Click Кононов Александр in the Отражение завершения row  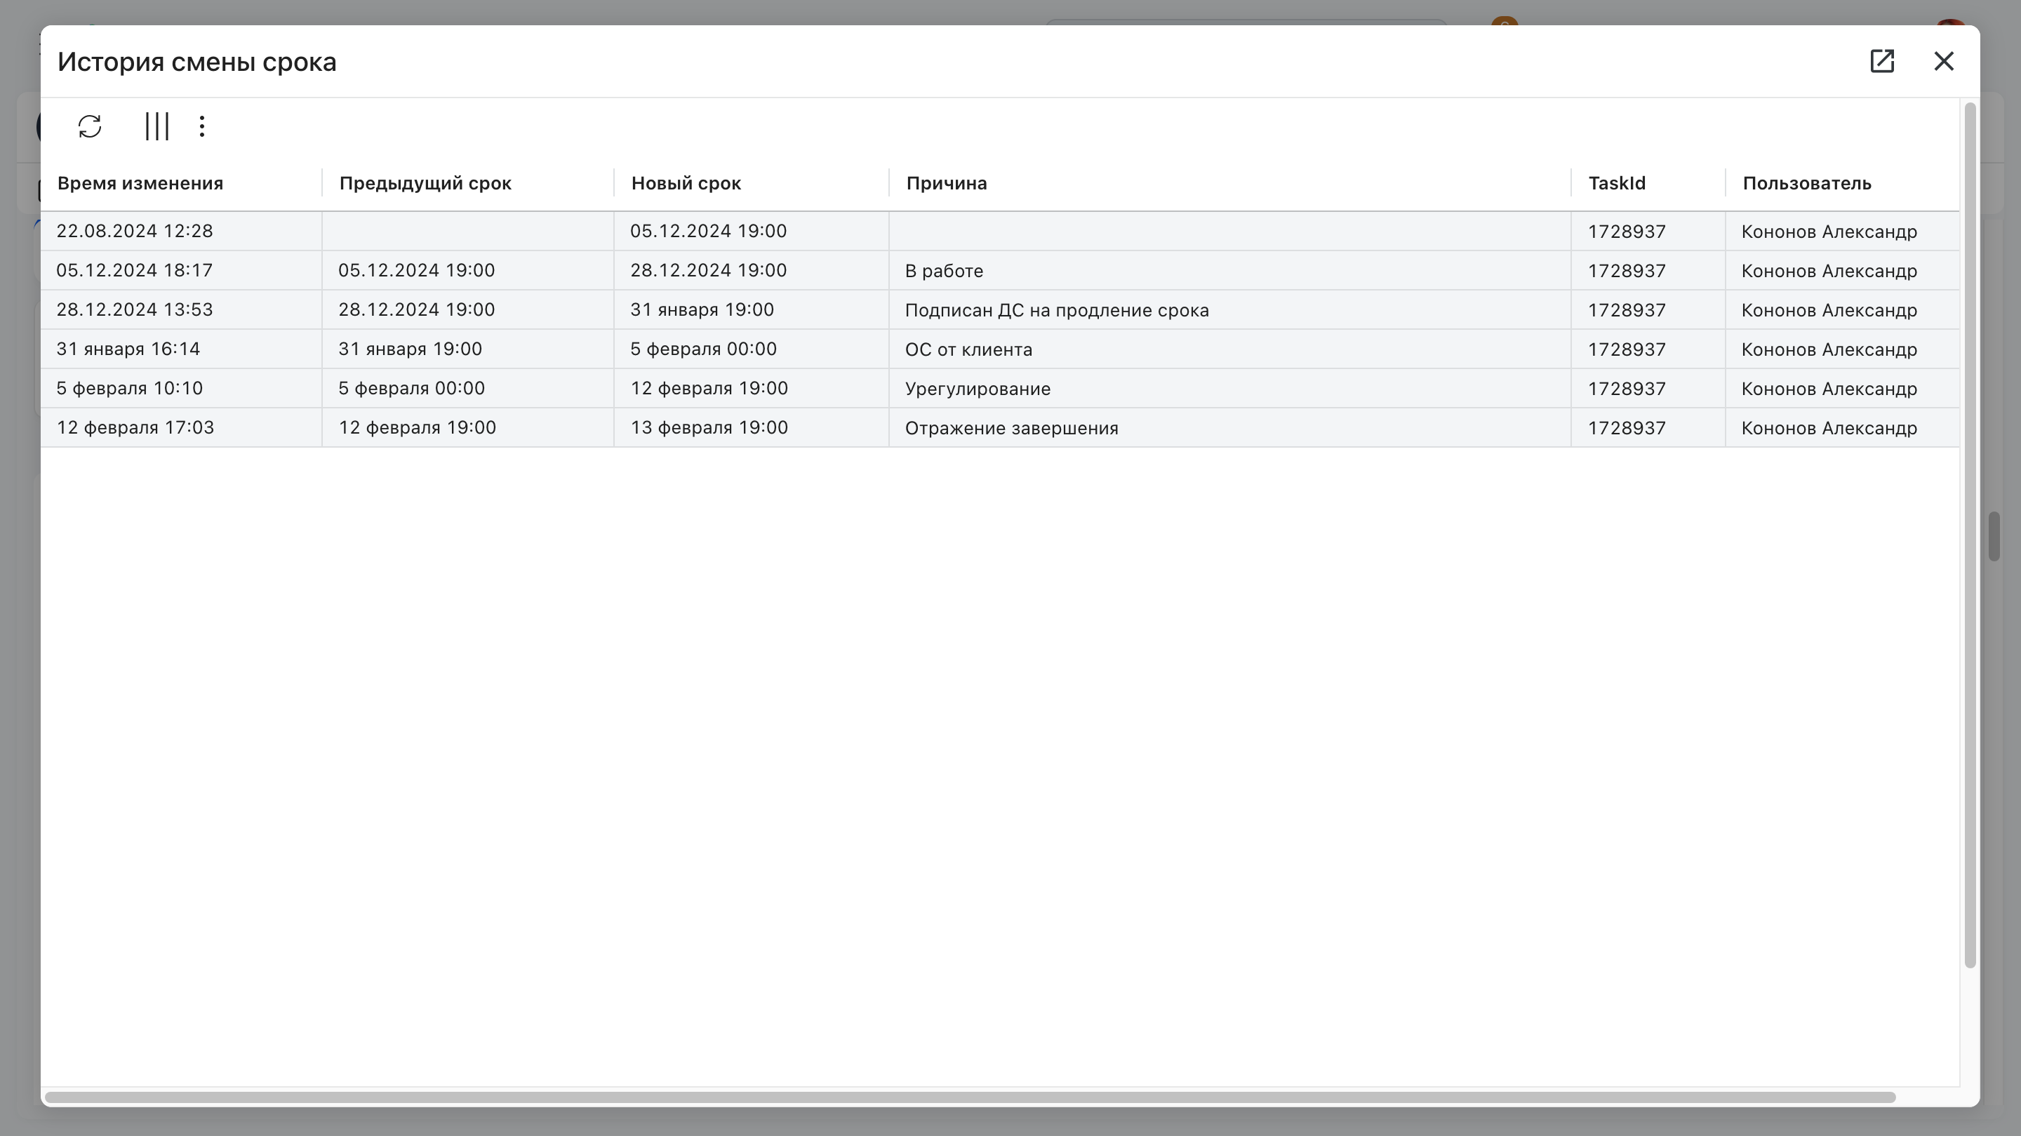[x=1829, y=428]
